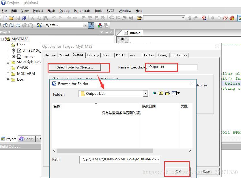
Task: Open the SVCS menu
Action: [110, 11]
